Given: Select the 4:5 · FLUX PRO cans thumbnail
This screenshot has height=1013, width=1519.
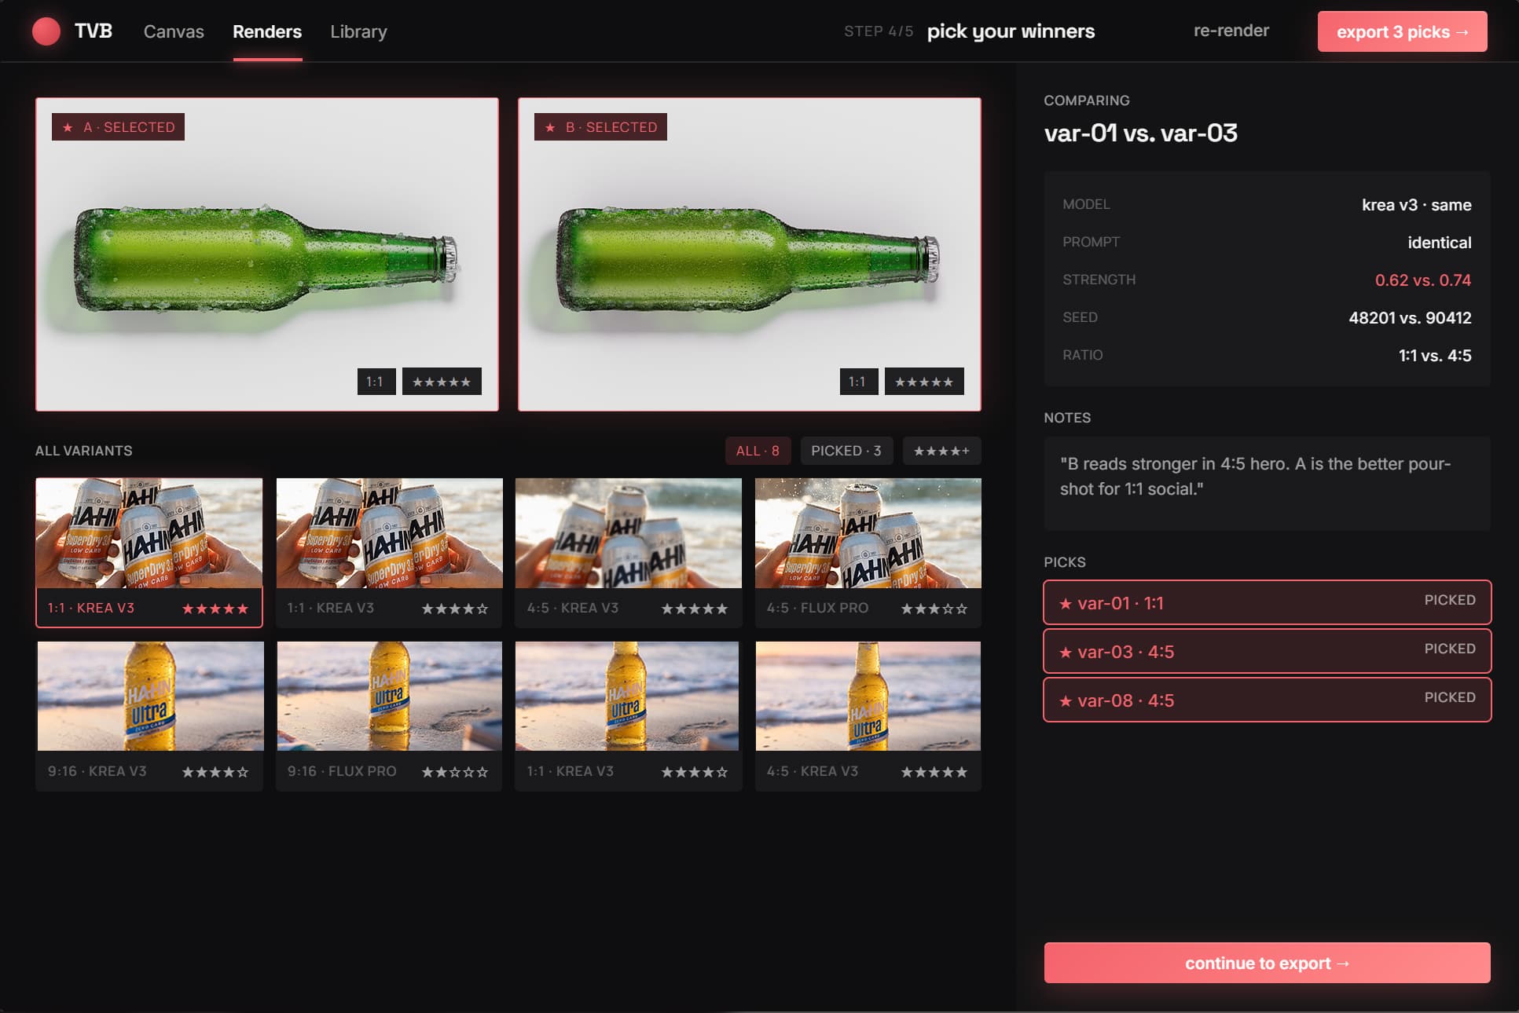Looking at the screenshot, I should pyautogui.click(x=868, y=533).
